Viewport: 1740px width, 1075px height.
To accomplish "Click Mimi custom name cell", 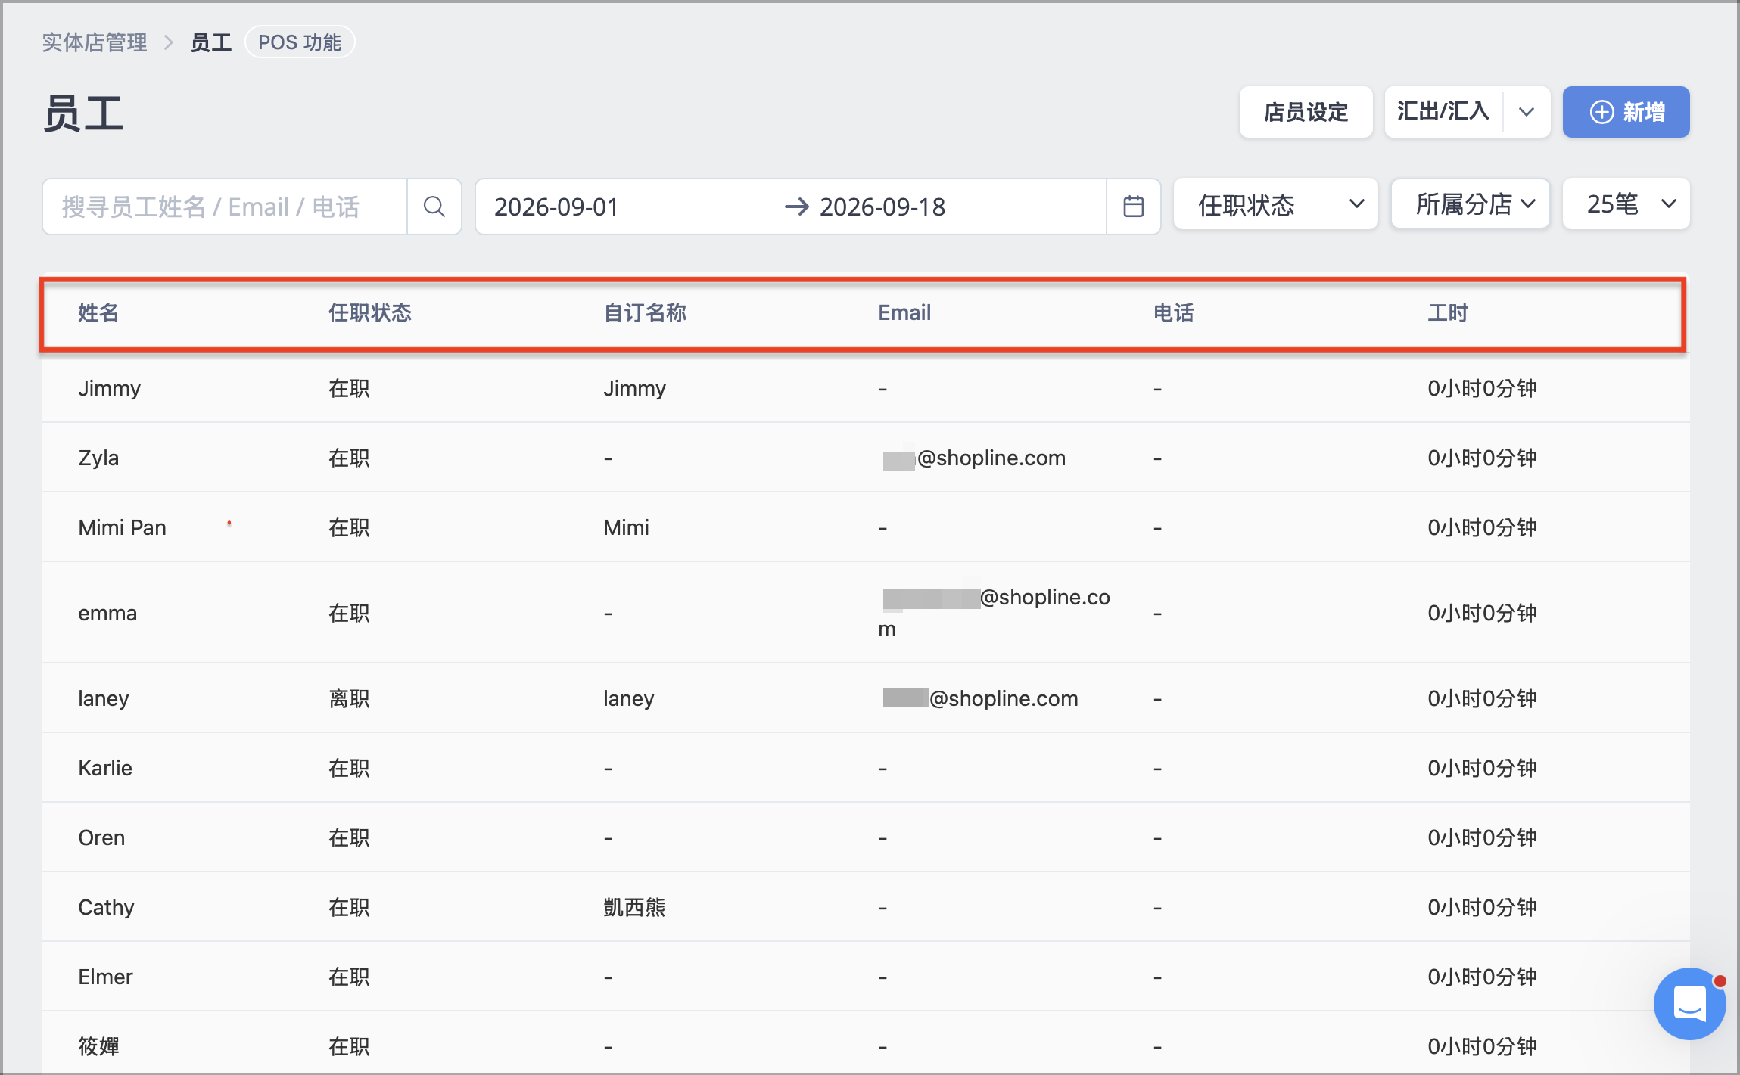I will click(x=626, y=527).
